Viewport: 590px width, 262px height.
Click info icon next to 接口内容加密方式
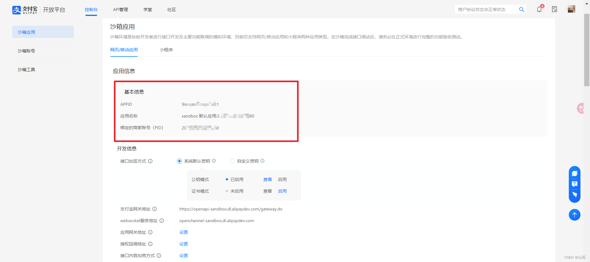(x=159, y=256)
